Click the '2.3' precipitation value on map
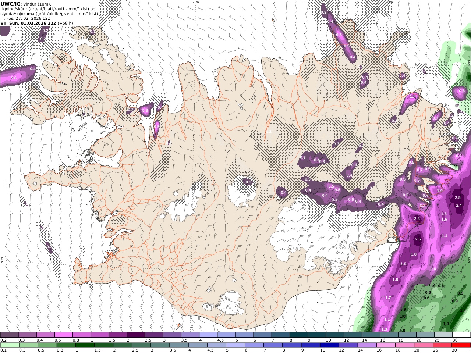 pyautogui.click(x=417, y=218)
